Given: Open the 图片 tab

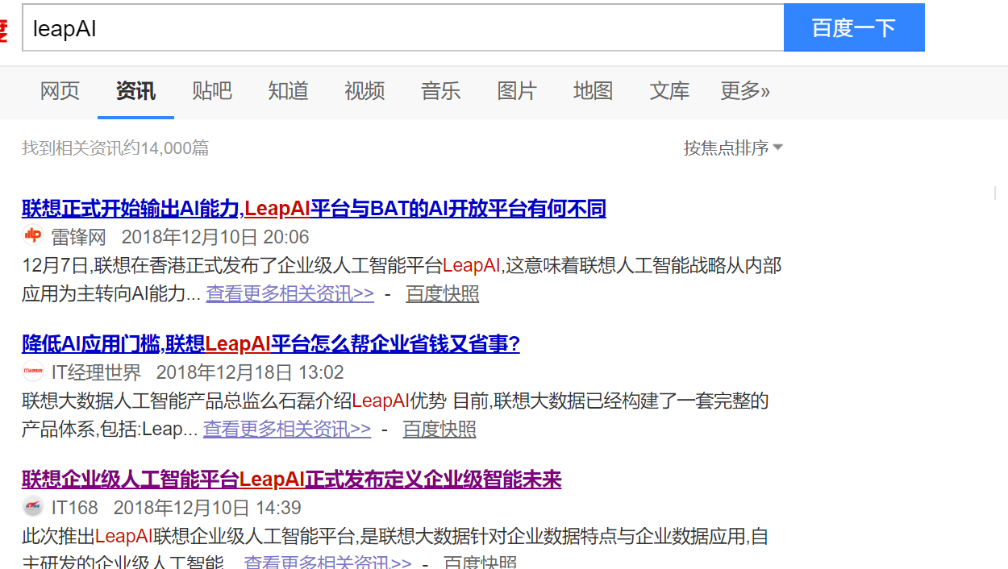Looking at the screenshot, I should (x=517, y=91).
